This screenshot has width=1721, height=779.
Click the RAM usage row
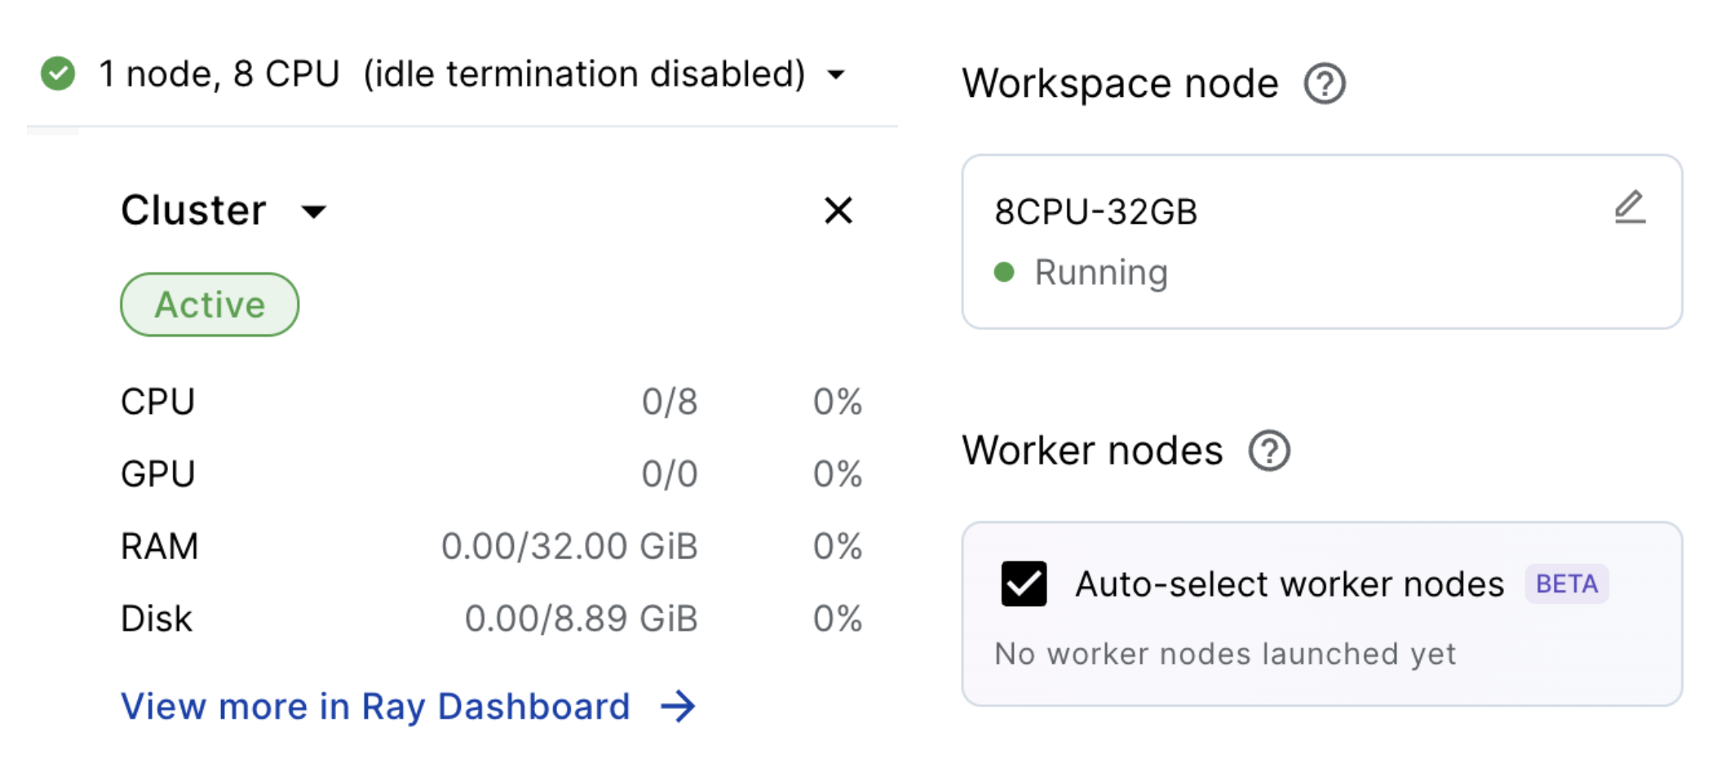point(490,546)
